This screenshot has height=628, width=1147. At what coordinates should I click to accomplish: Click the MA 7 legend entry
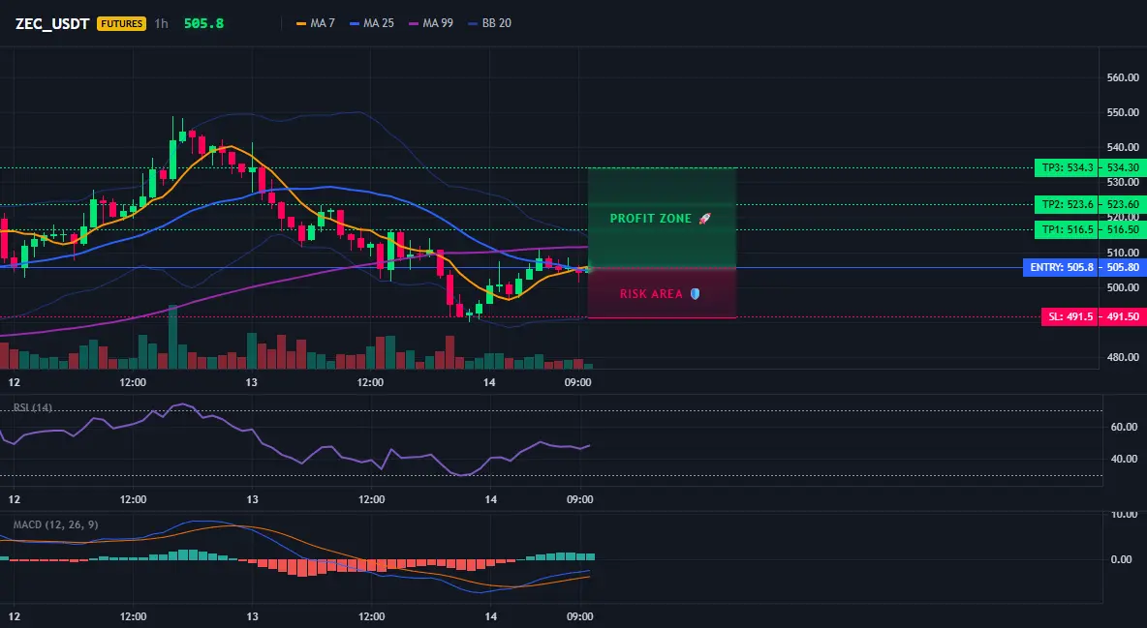(315, 23)
